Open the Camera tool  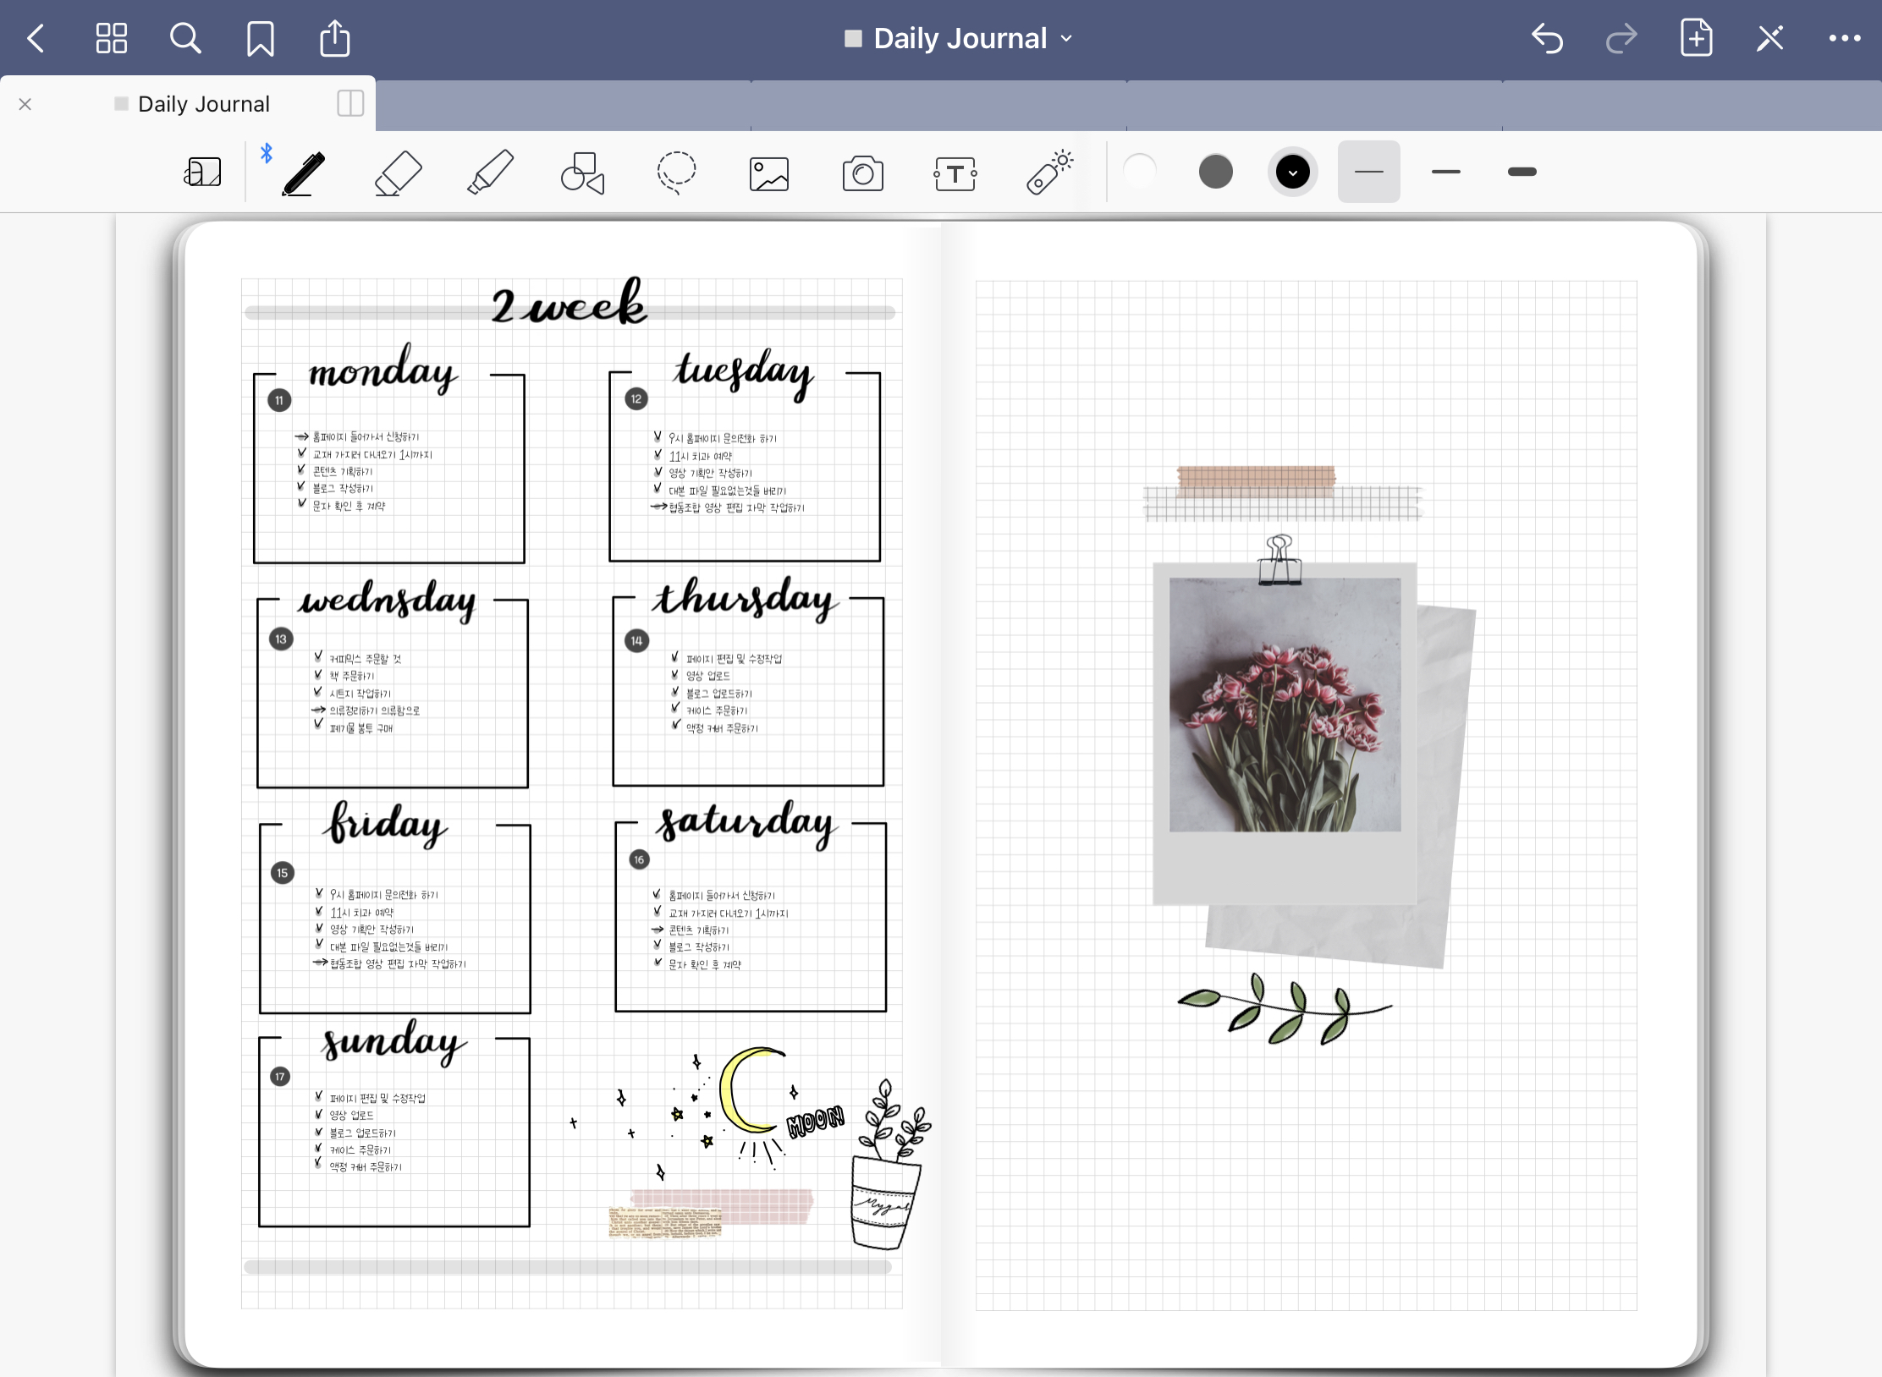click(x=862, y=173)
